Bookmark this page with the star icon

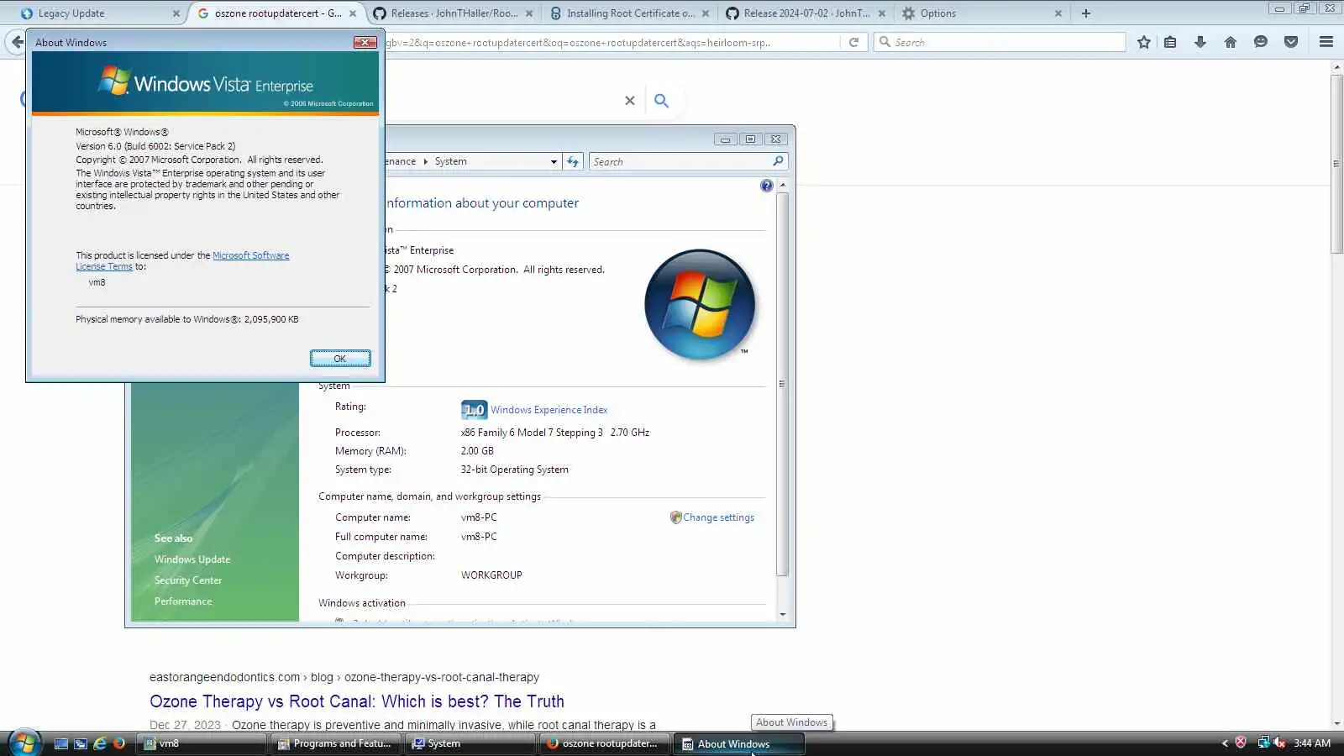(1143, 42)
